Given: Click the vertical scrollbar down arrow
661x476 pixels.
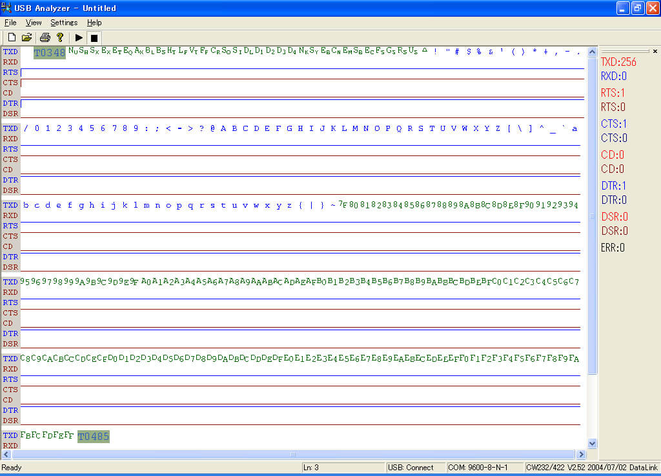Looking at the screenshot, I should tap(593, 443).
